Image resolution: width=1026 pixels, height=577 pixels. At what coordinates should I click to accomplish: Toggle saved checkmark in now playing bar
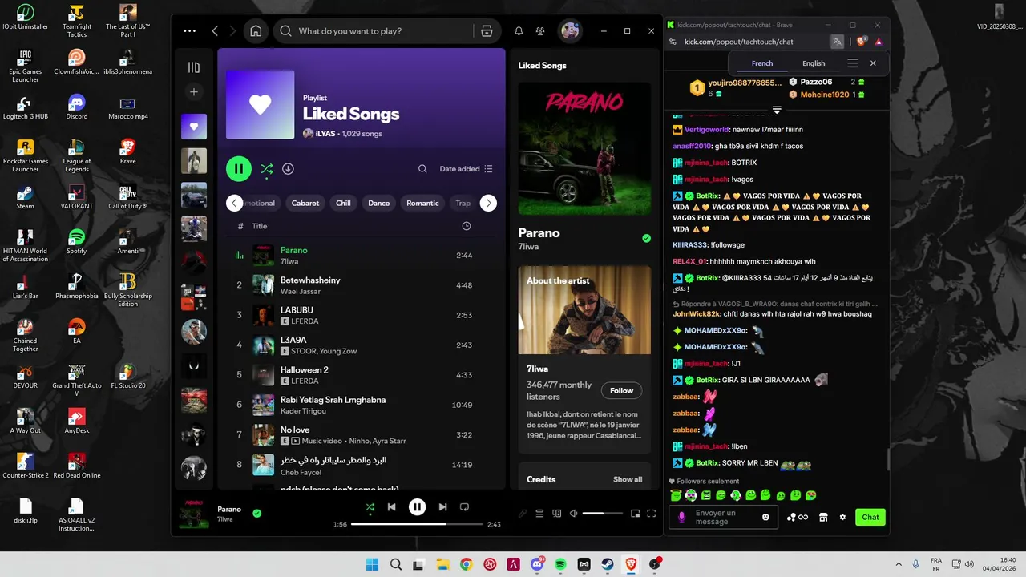256,513
